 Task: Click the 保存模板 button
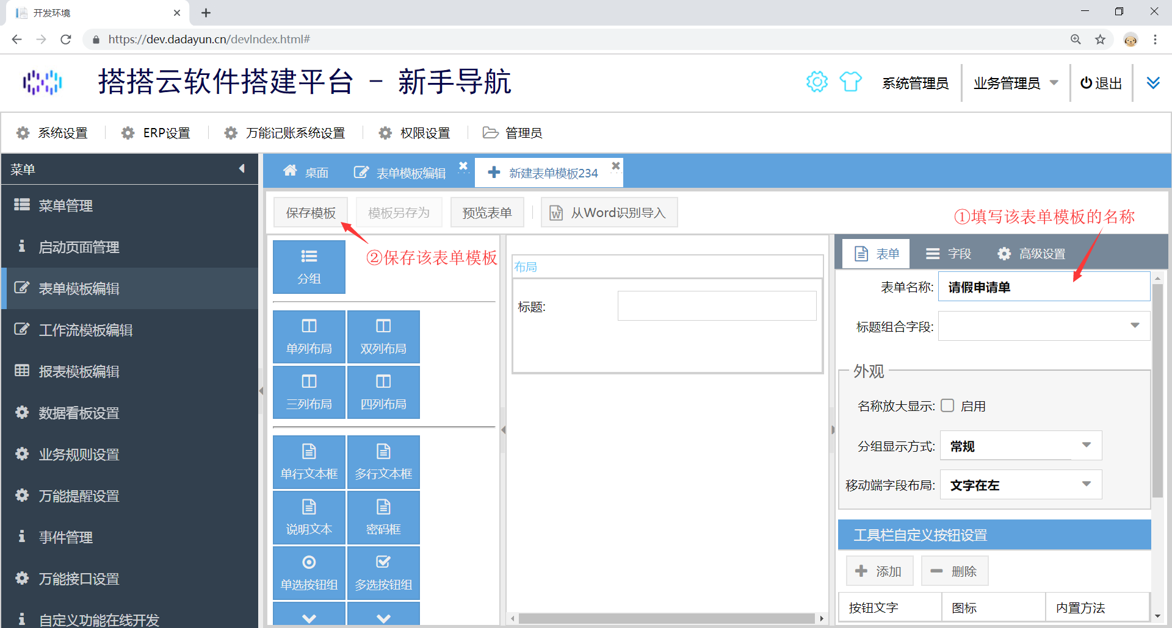311,212
